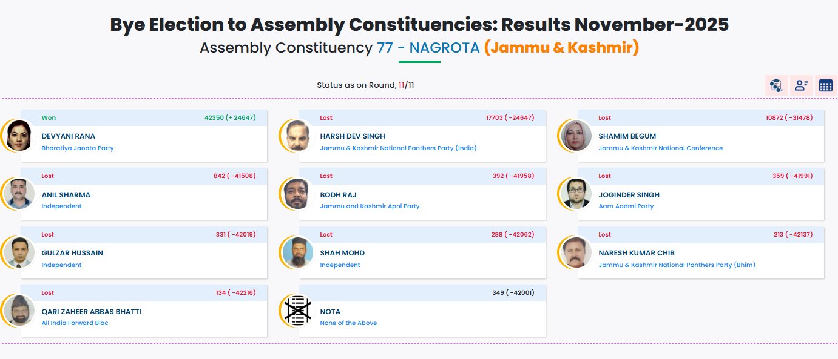838x359 pixels.
Task: Click the NOTA crossed ballot symbol
Action: 298,311
